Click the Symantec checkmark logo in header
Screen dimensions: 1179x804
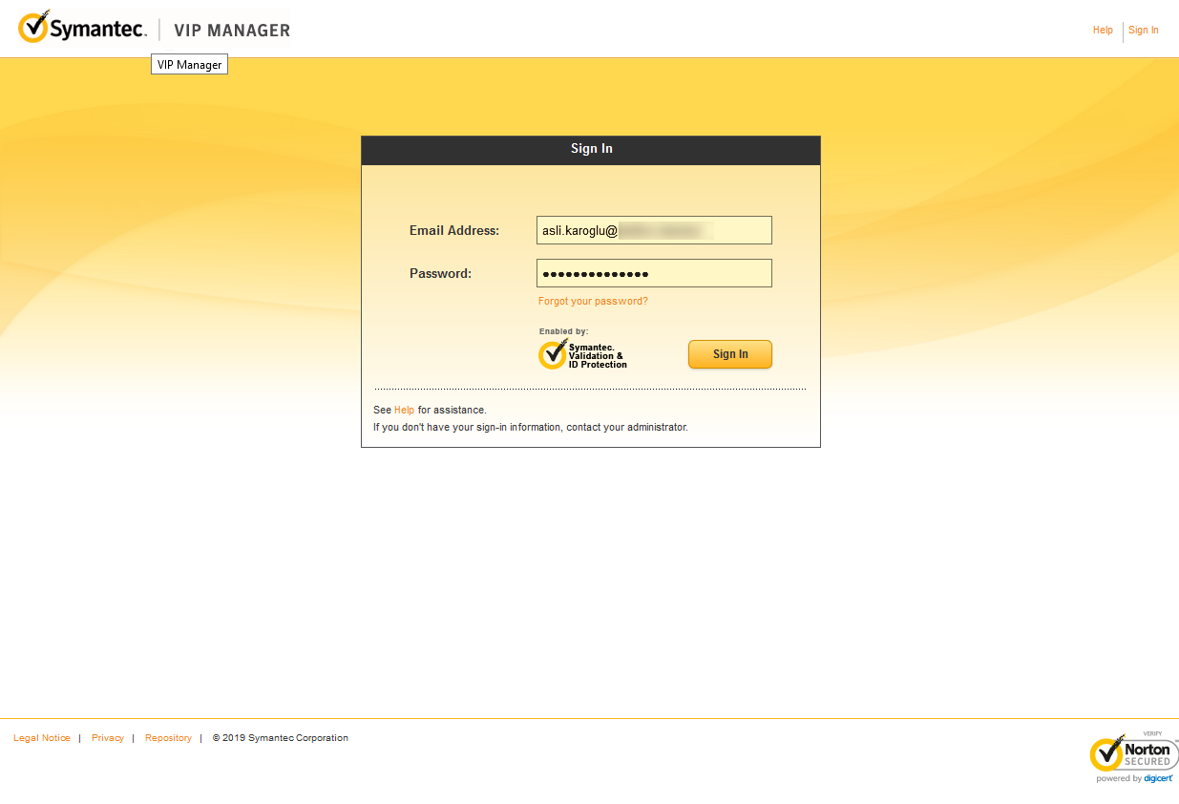33,28
